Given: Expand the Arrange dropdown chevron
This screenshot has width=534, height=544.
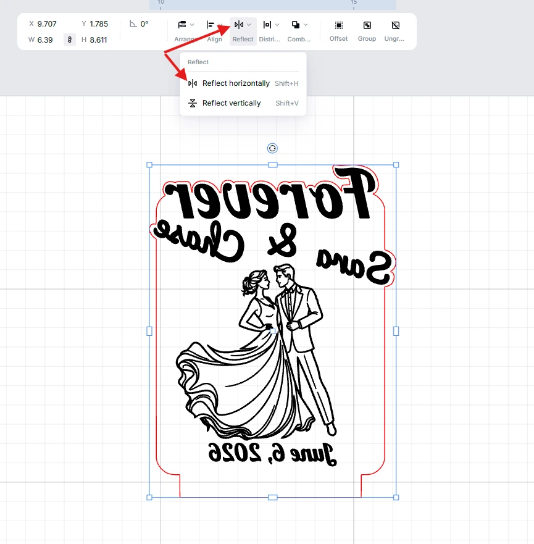Looking at the screenshot, I should (x=192, y=25).
